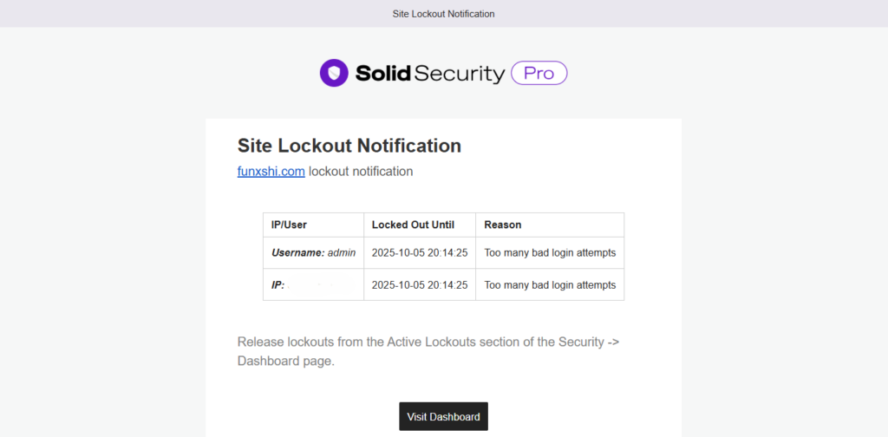Click the word admin in the Username cell
This screenshot has width=888, height=437.
pos(342,253)
